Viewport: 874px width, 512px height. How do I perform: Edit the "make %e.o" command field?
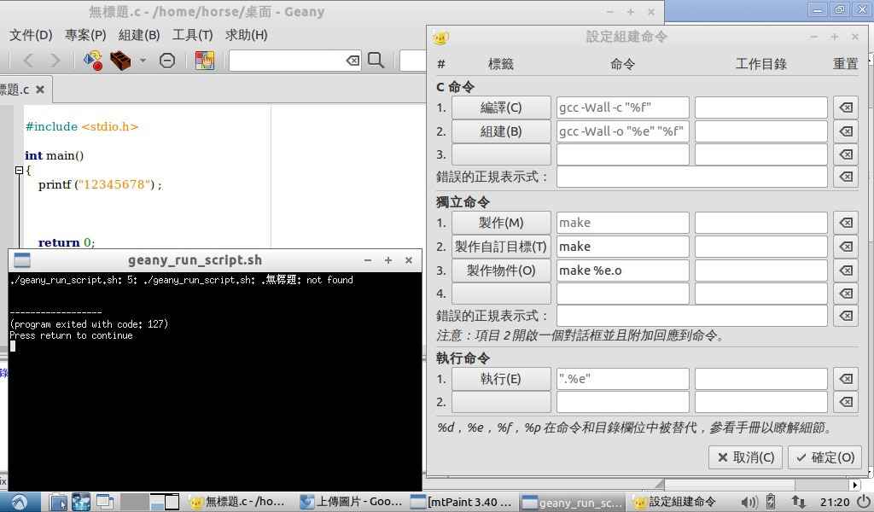622,271
